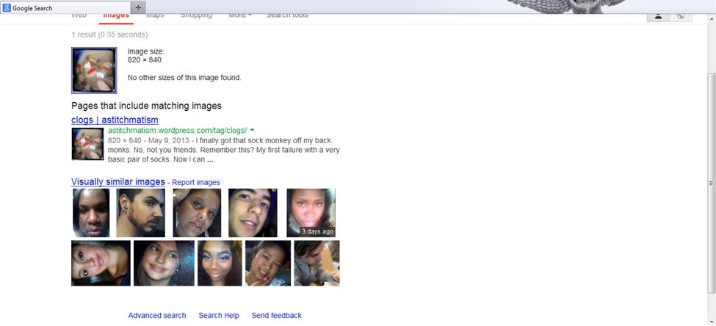Click the 'Visually similar images' link
716x326 pixels.
(117, 182)
